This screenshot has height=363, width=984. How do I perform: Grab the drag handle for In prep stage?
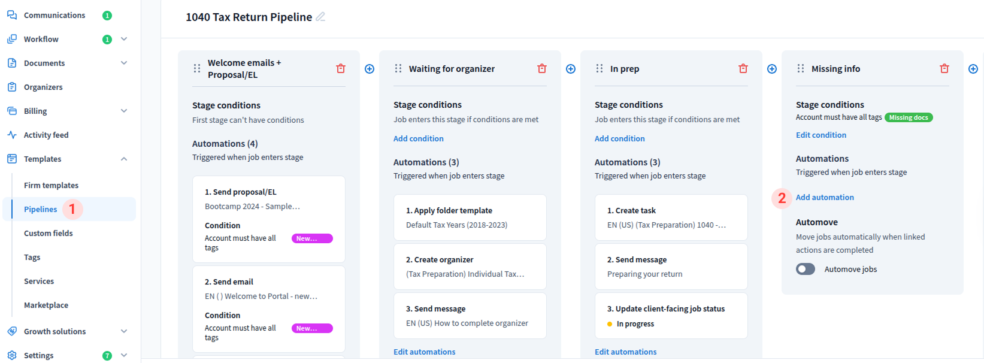tap(600, 69)
